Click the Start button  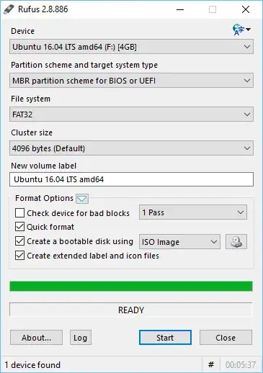165,338
